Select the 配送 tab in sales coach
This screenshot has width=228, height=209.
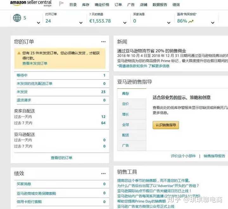tap(132, 135)
